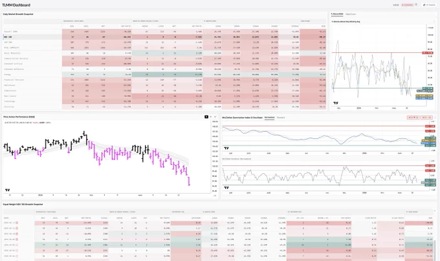440x261 pixels.
Task: Select the Real Estate row
Action: (164, 96)
